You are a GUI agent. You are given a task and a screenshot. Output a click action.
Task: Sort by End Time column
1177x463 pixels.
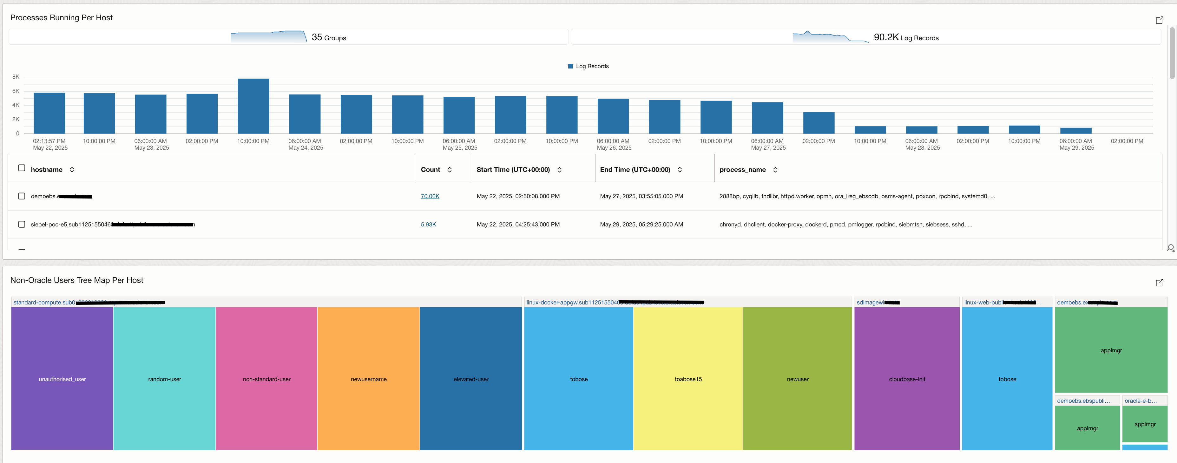[680, 170]
